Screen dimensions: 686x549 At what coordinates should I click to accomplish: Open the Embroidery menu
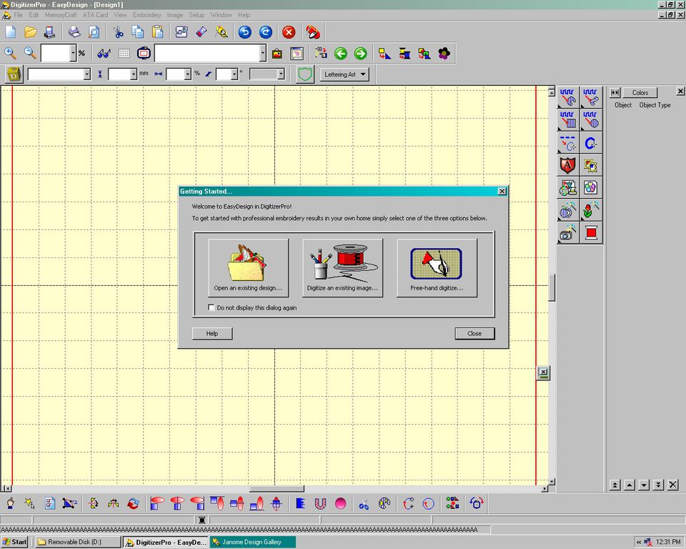click(x=147, y=15)
